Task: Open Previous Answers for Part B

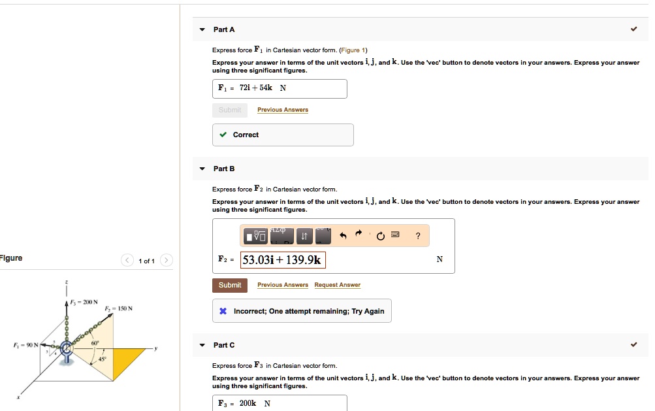Action: coord(282,285)
